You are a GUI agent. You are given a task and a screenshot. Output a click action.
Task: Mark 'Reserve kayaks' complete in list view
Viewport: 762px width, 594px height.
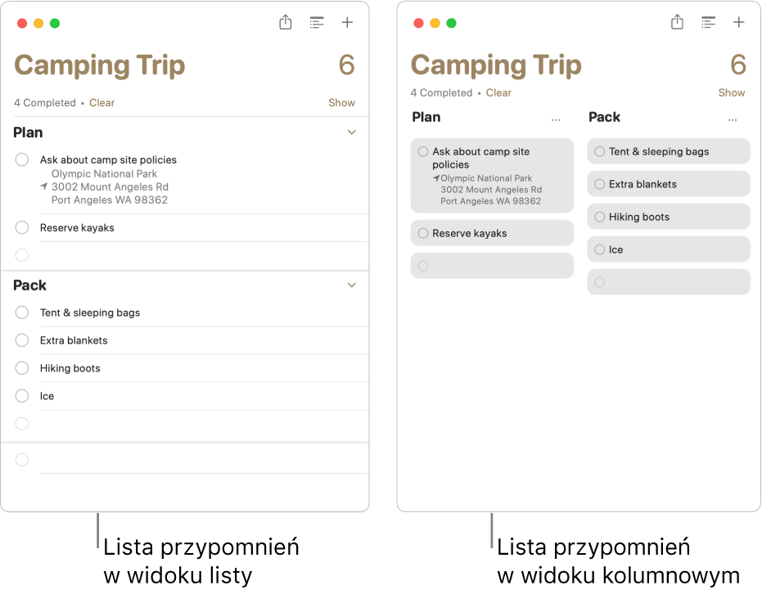tap(22, 227)
